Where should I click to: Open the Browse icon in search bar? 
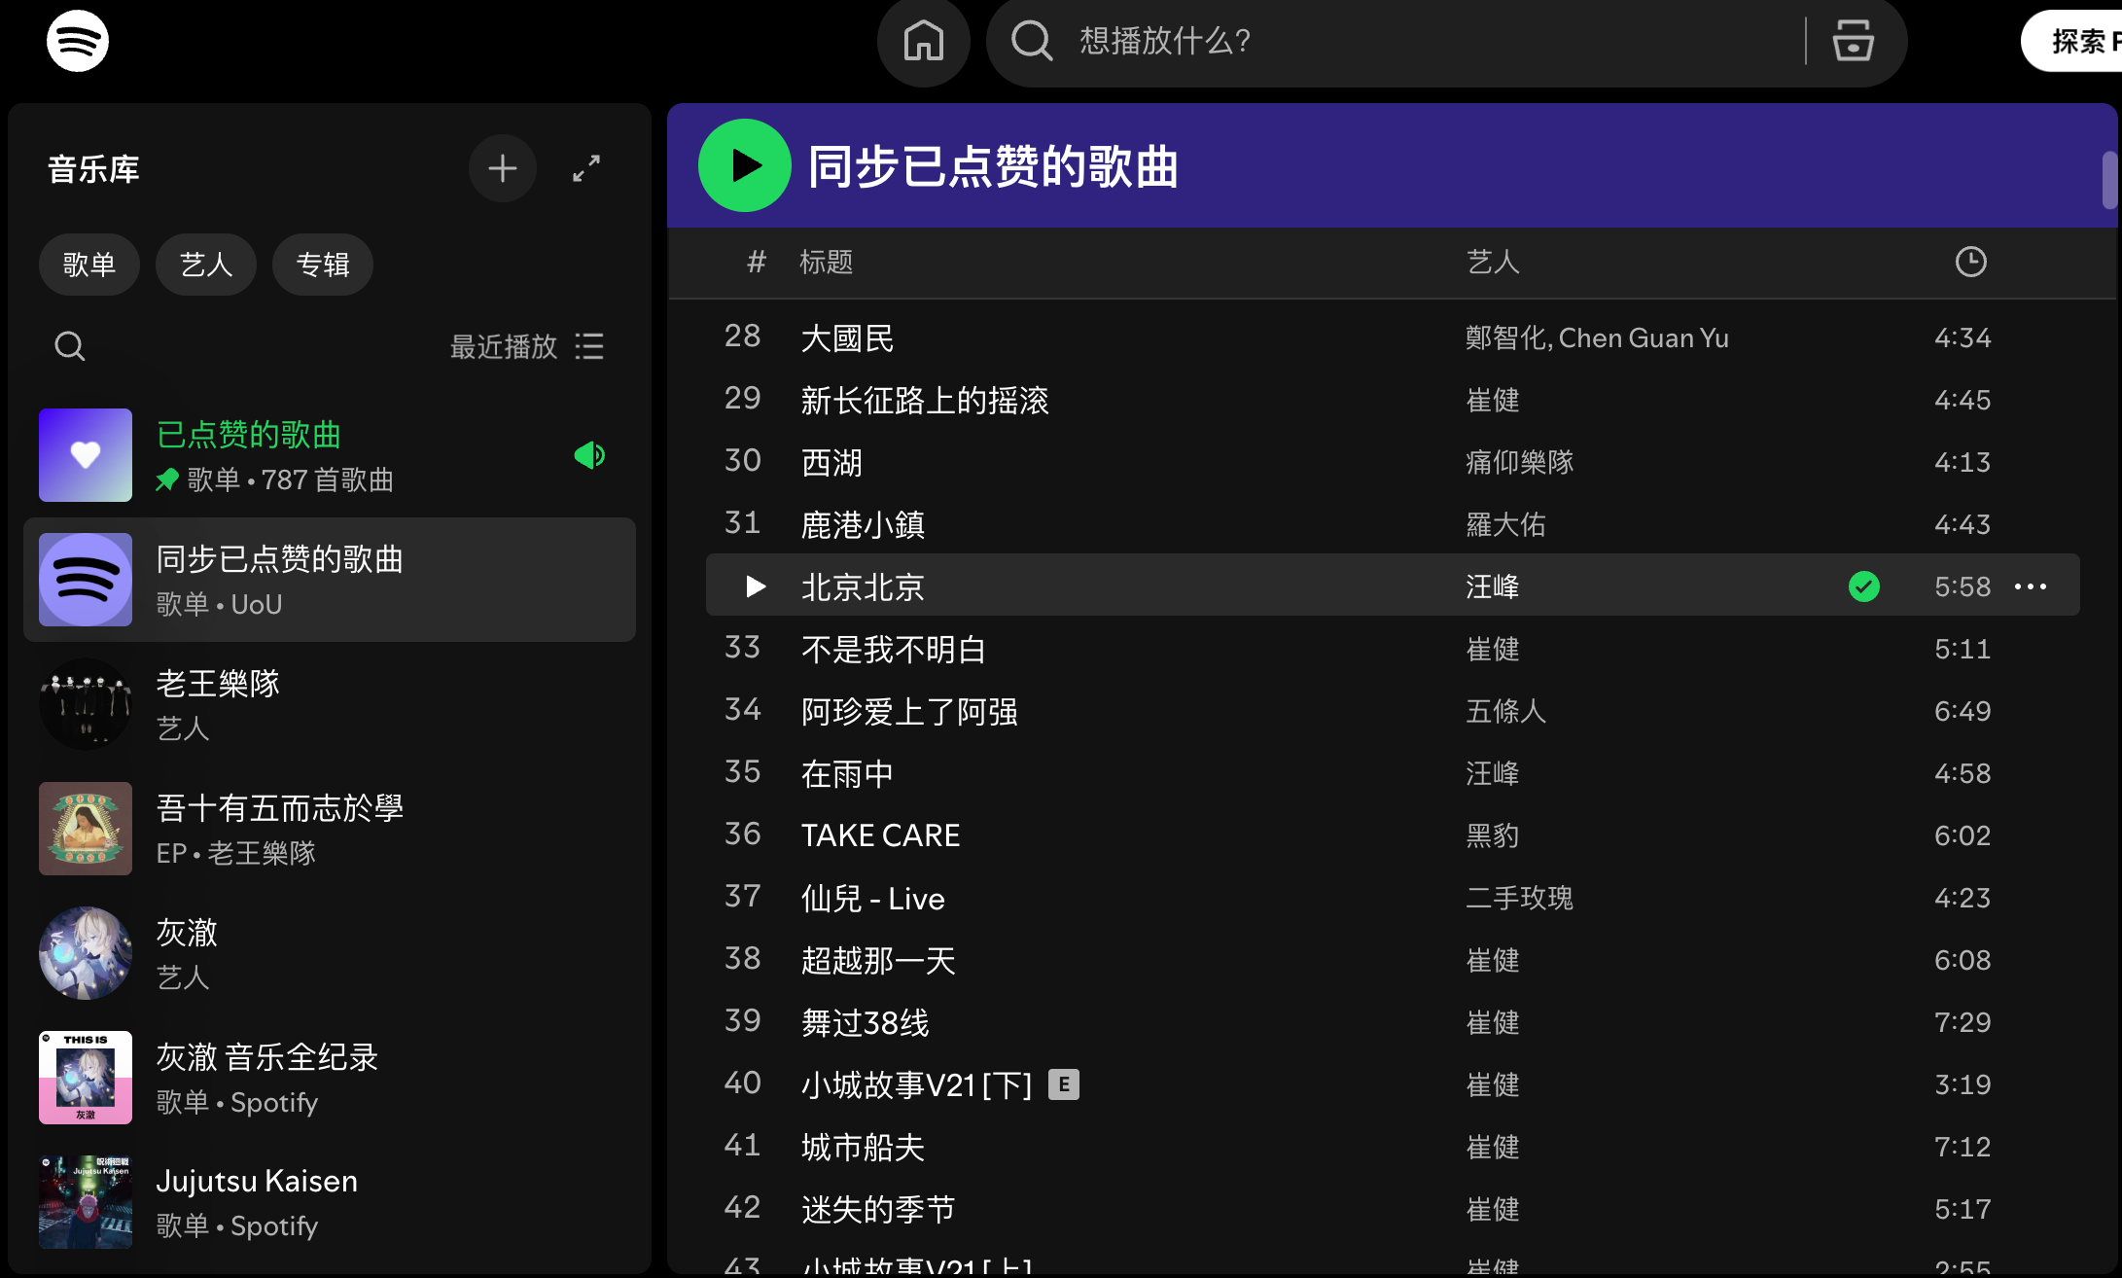click(1853, 41)
